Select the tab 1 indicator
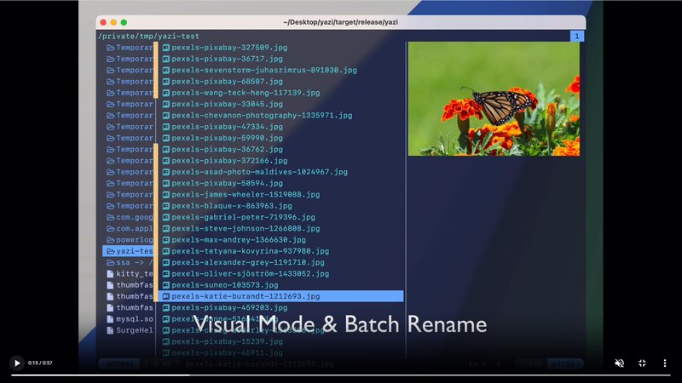 coord(577,37)
